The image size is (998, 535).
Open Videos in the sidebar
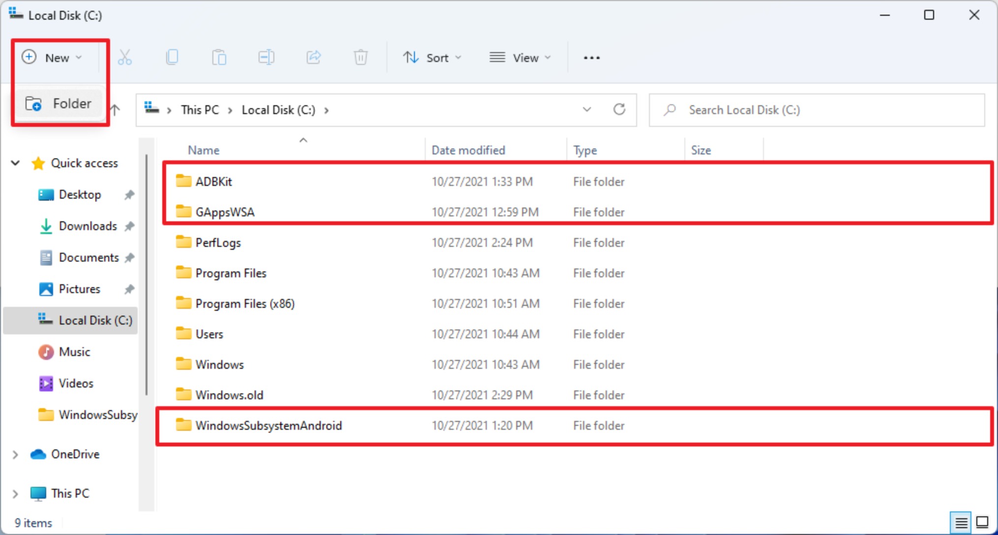pos(76,383)
